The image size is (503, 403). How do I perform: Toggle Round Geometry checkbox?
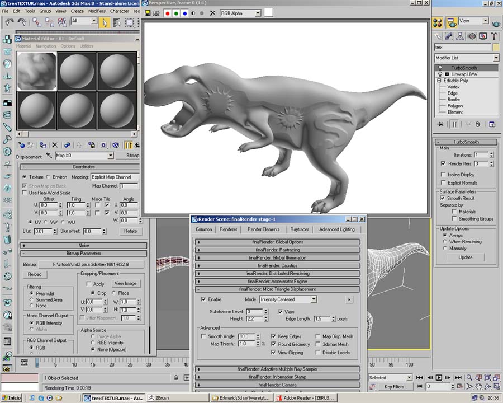coord(273,344)
